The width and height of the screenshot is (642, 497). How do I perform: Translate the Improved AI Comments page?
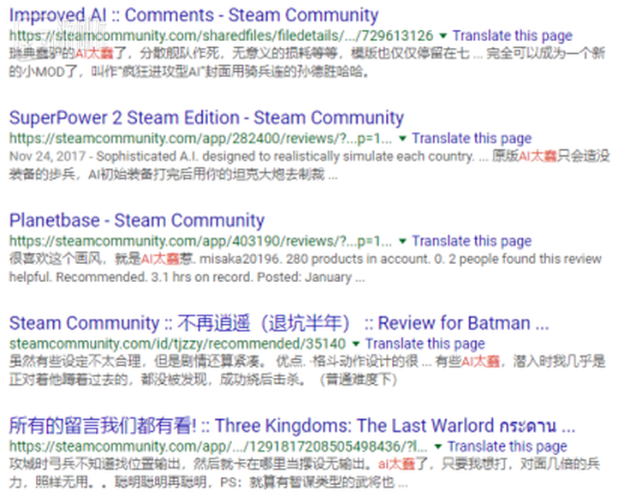512,36
